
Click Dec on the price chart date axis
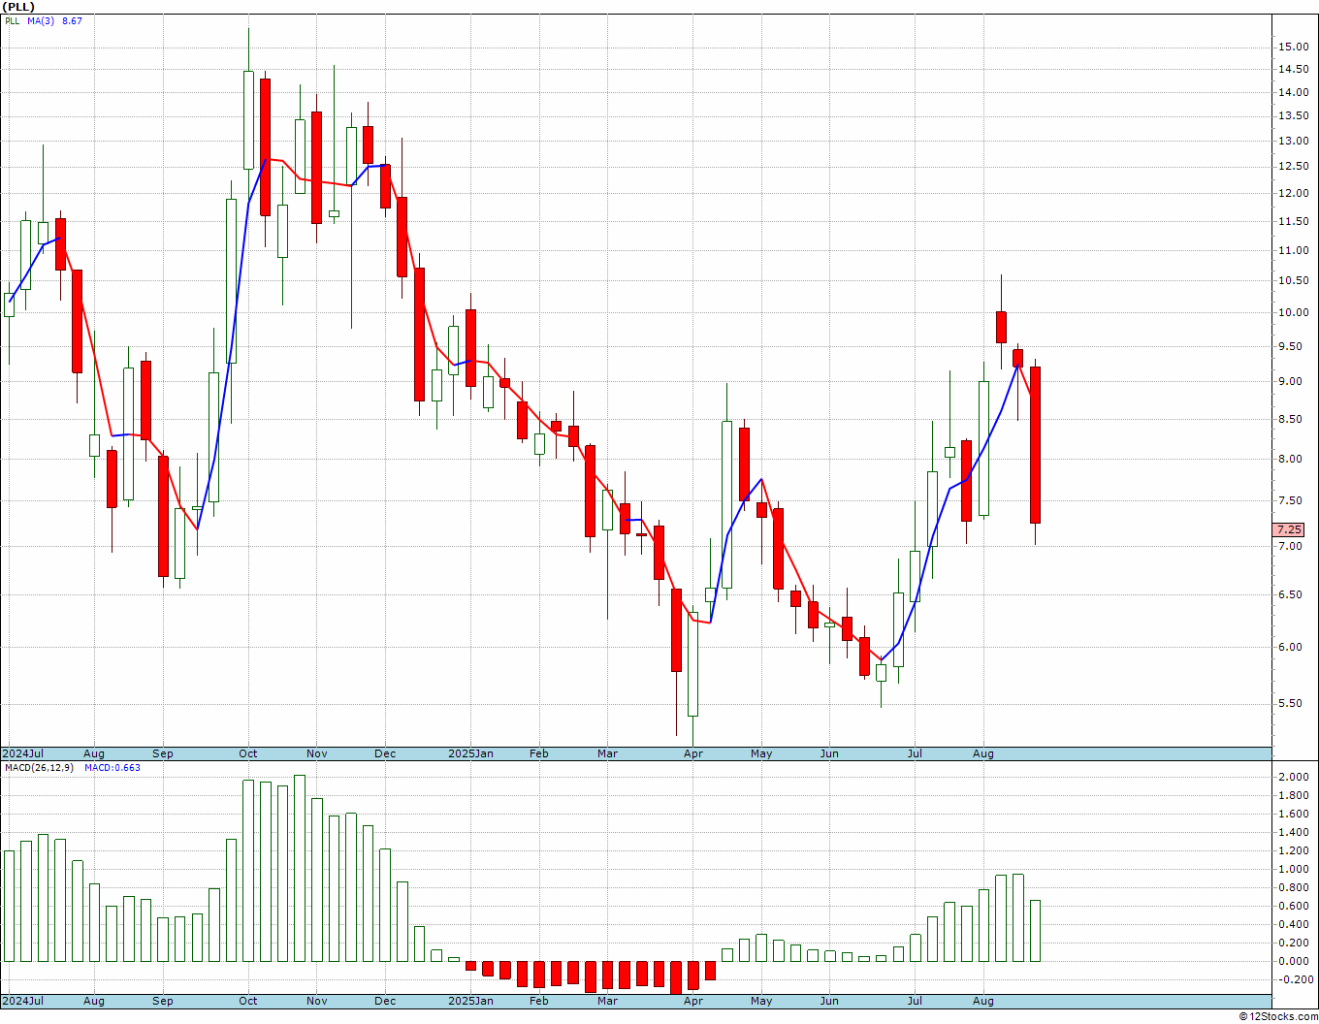[x=385, y=753]
